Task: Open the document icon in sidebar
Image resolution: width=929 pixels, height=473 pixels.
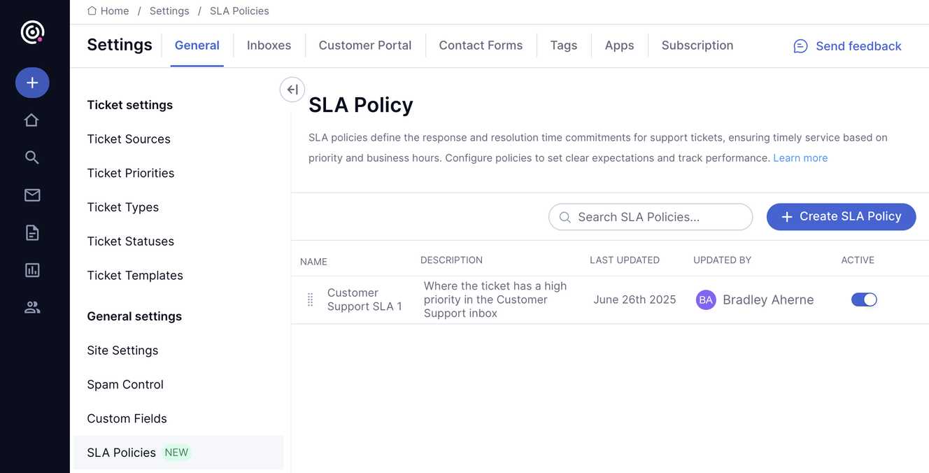Action: [32, 233]
